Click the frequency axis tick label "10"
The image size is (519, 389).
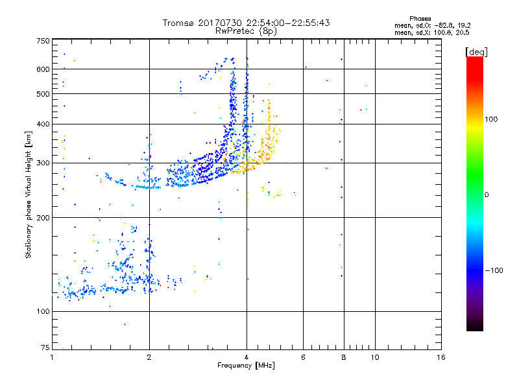coord(375,357)
